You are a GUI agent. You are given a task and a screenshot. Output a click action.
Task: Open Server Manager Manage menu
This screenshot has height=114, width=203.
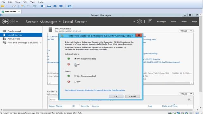coord(161,22)
